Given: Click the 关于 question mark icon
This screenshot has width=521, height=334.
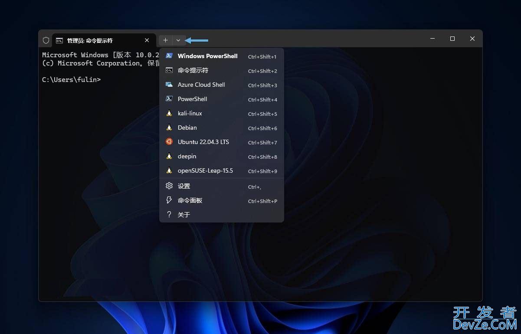Looking at the screenshot, I should (169, 214).
